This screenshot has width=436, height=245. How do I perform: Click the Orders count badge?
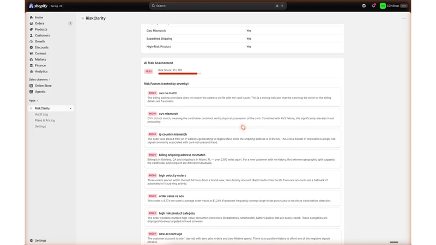[70, 23]
